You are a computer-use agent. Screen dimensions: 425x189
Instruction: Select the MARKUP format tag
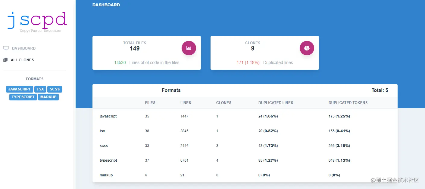[x=48, y=97]
